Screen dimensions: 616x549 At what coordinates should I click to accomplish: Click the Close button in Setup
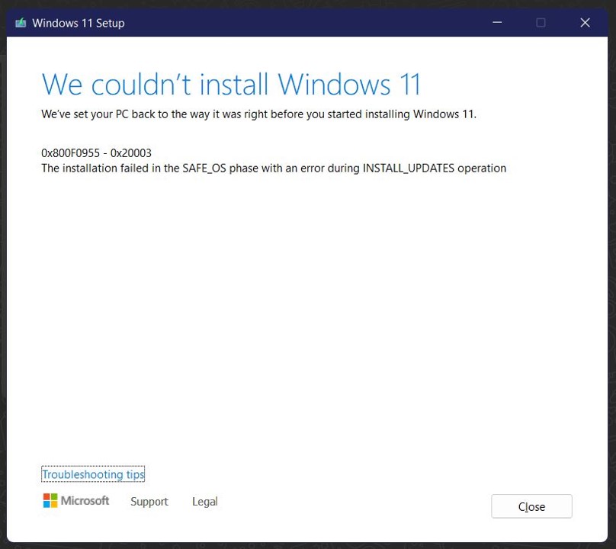click(531, 506)
